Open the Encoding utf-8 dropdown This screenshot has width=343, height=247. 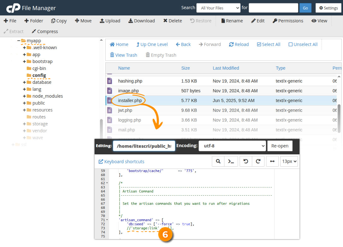pos(232,146)
